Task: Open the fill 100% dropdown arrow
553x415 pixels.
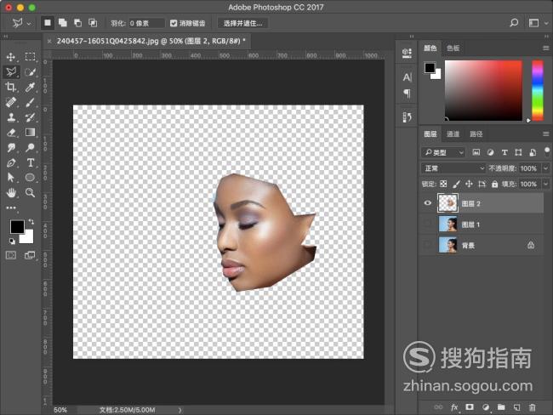Action: [545, 184]
